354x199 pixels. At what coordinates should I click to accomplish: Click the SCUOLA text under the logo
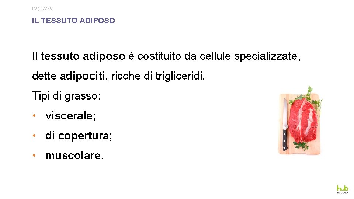pos(342,192)
